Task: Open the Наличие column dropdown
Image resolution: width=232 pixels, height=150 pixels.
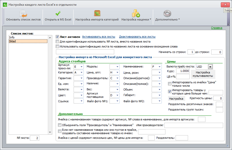Action: pyautogui.click(x=117, y=84)
